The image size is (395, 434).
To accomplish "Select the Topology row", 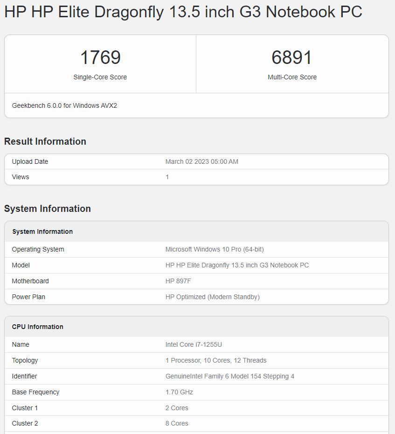I will [x=25, y=360].
